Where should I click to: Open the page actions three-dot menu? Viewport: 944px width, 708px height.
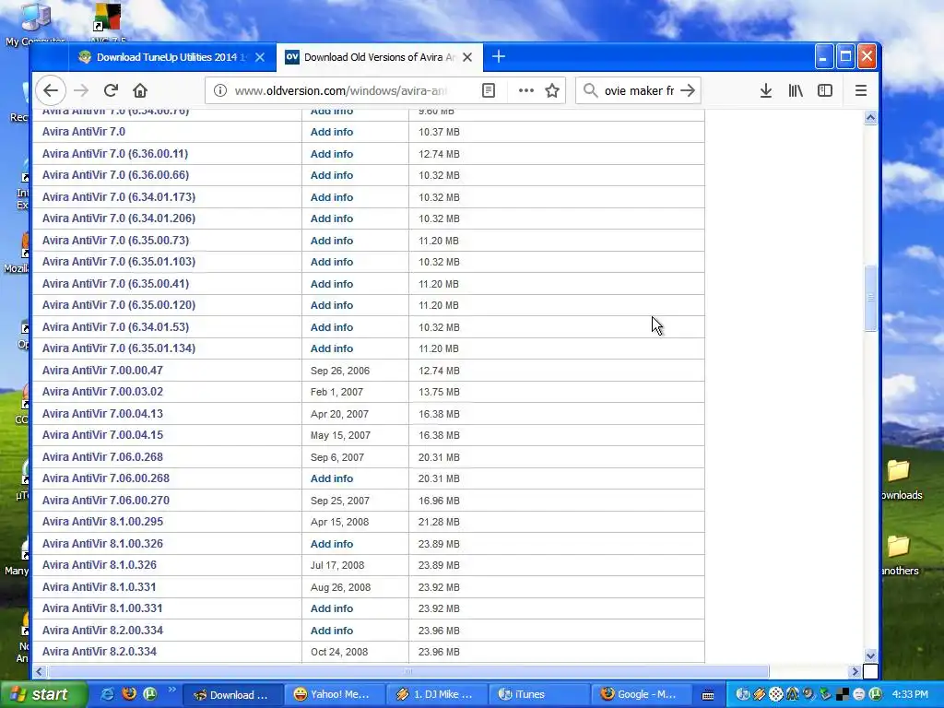click(526, 91)
